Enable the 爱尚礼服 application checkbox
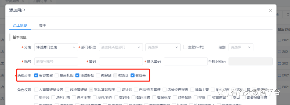Image resolution: width=290 pixels, height=105 pixels. pos(57,75)
